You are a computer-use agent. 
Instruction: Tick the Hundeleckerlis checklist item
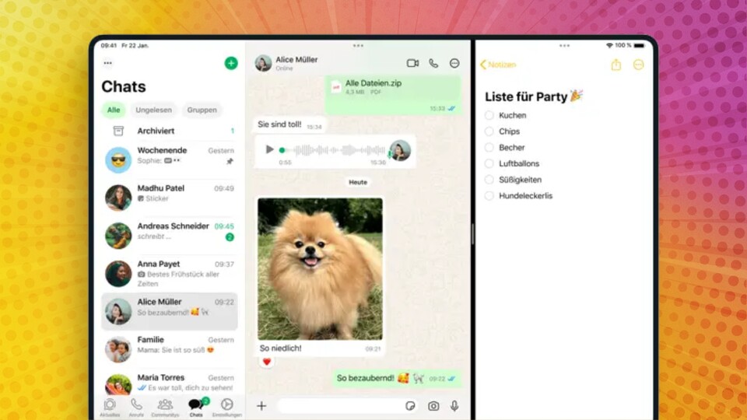pyautogui.click(x=489, y=196)
